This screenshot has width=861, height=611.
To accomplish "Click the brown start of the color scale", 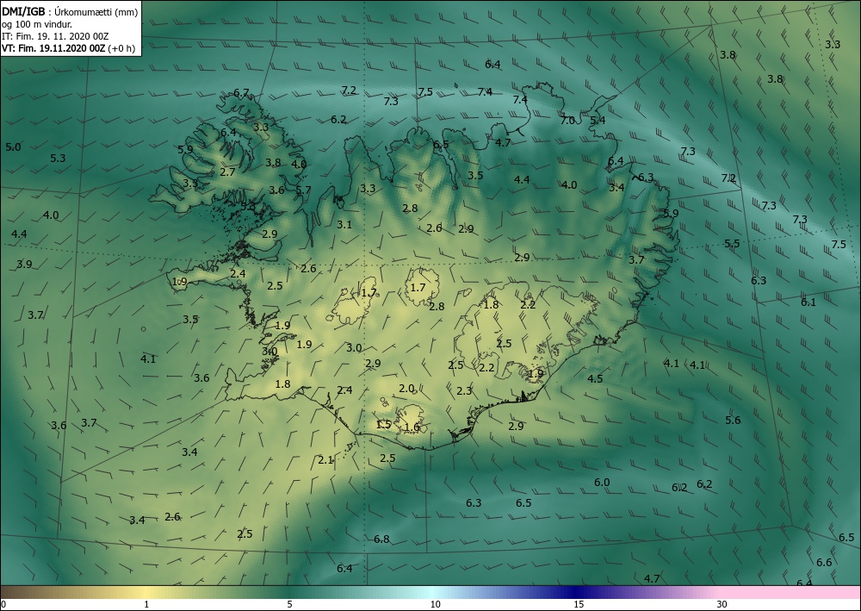I will click(11, 592).
